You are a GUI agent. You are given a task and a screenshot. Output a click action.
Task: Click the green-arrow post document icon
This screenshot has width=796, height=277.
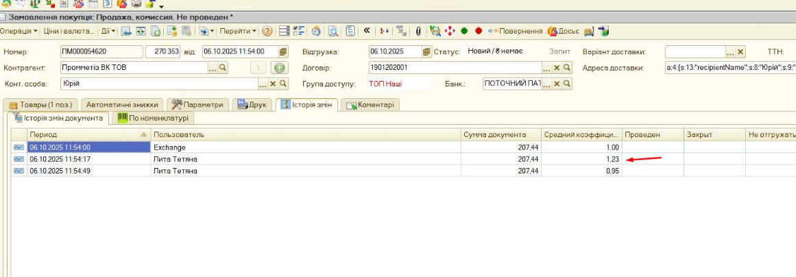coord(172,31)
